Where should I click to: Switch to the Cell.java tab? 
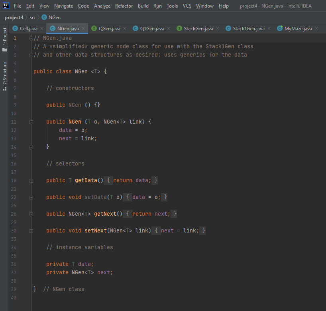click(x=28, y=28)
